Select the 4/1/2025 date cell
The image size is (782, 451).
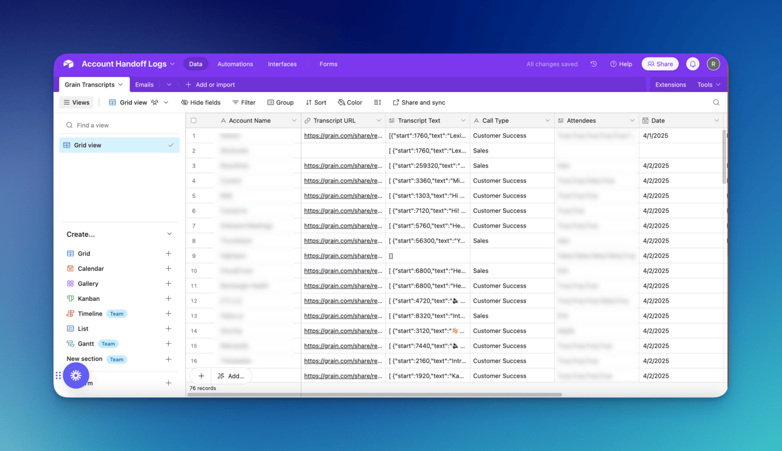(681, 136)
